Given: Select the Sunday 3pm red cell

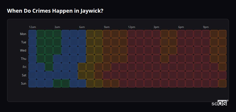Looking at the screenshot, I should [x=156, y=83].
